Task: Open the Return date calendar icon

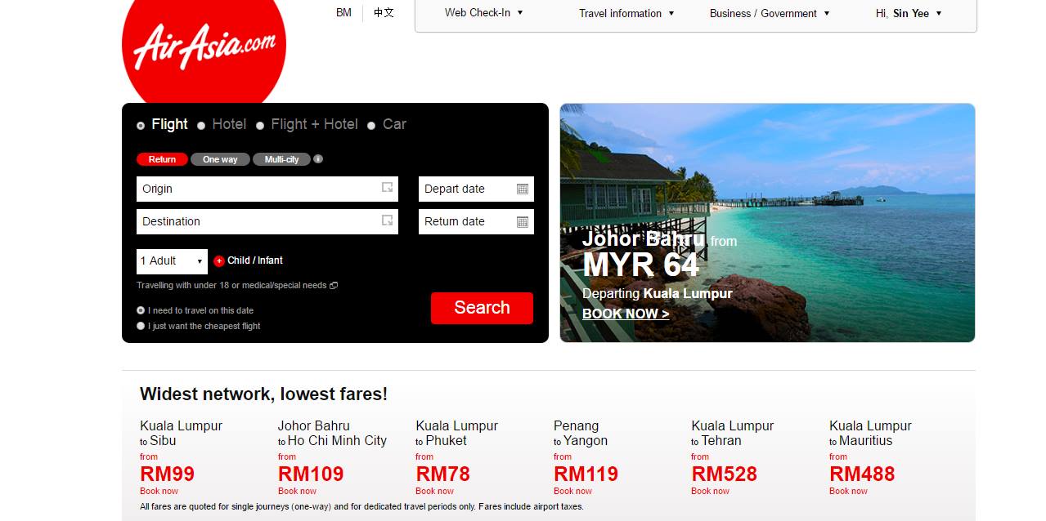Action: pyautogui.click(x=523, y=221)
